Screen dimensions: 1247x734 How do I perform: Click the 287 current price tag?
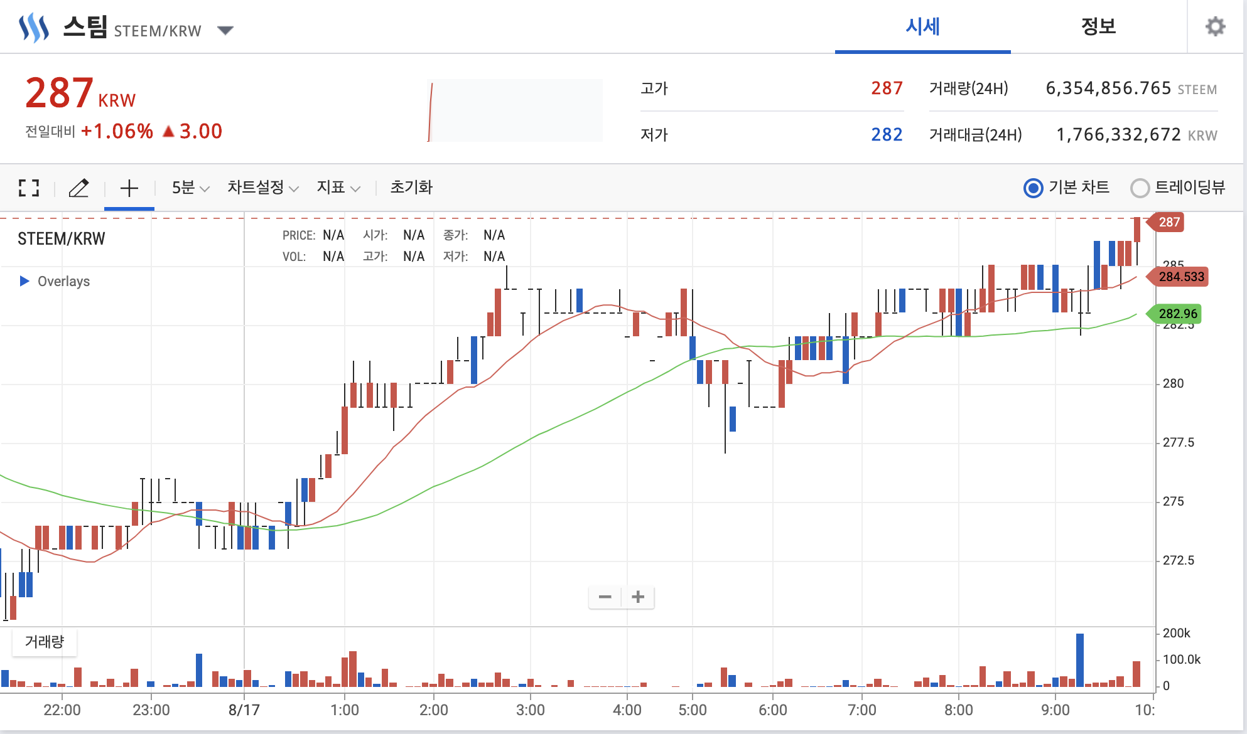[1168, 222]
